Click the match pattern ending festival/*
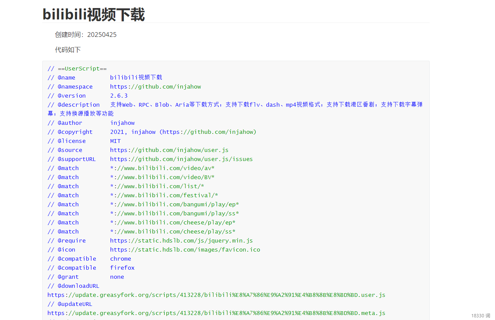The width and height of the screenshot is (495, 320). pos(164,195)
